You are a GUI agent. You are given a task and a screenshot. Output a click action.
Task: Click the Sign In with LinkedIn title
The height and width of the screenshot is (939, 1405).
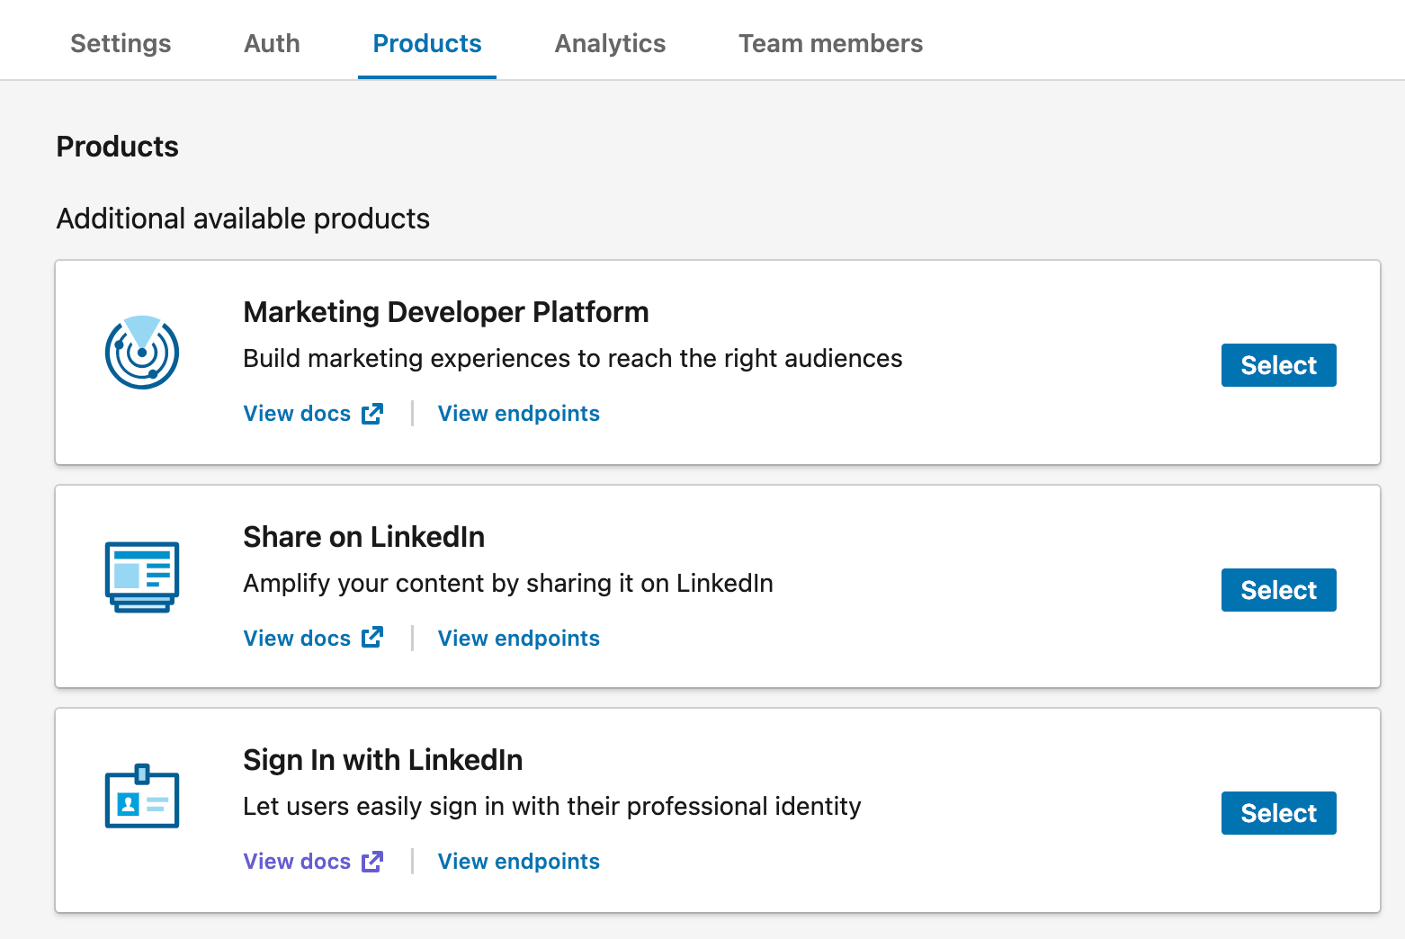click(x=383, y=760)
